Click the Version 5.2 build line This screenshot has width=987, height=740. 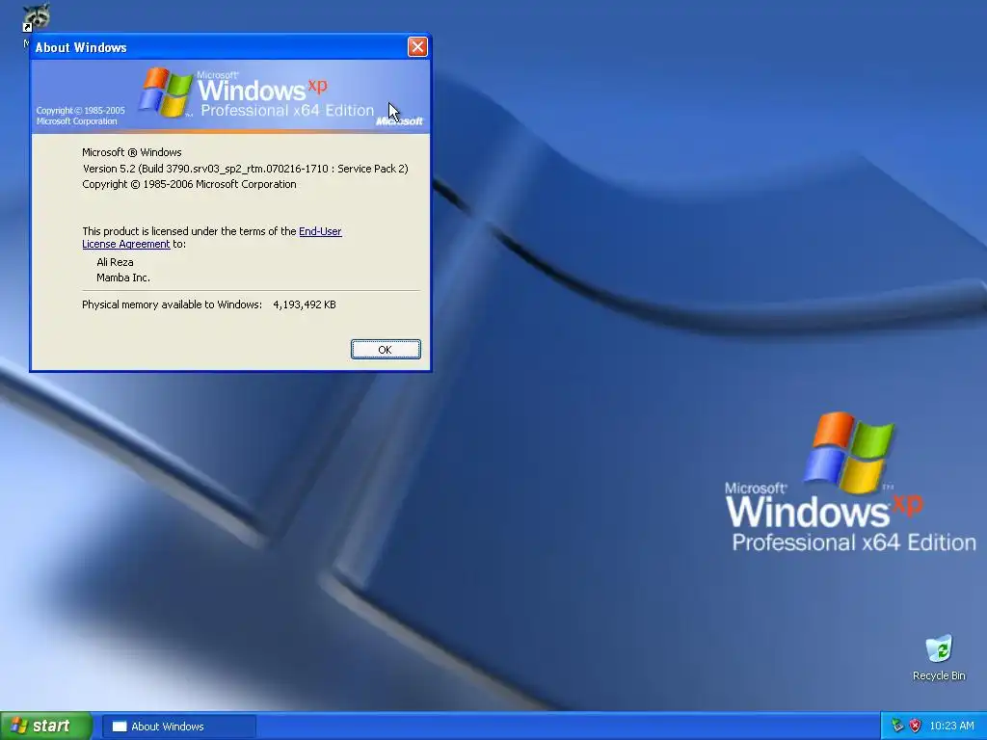246,169
